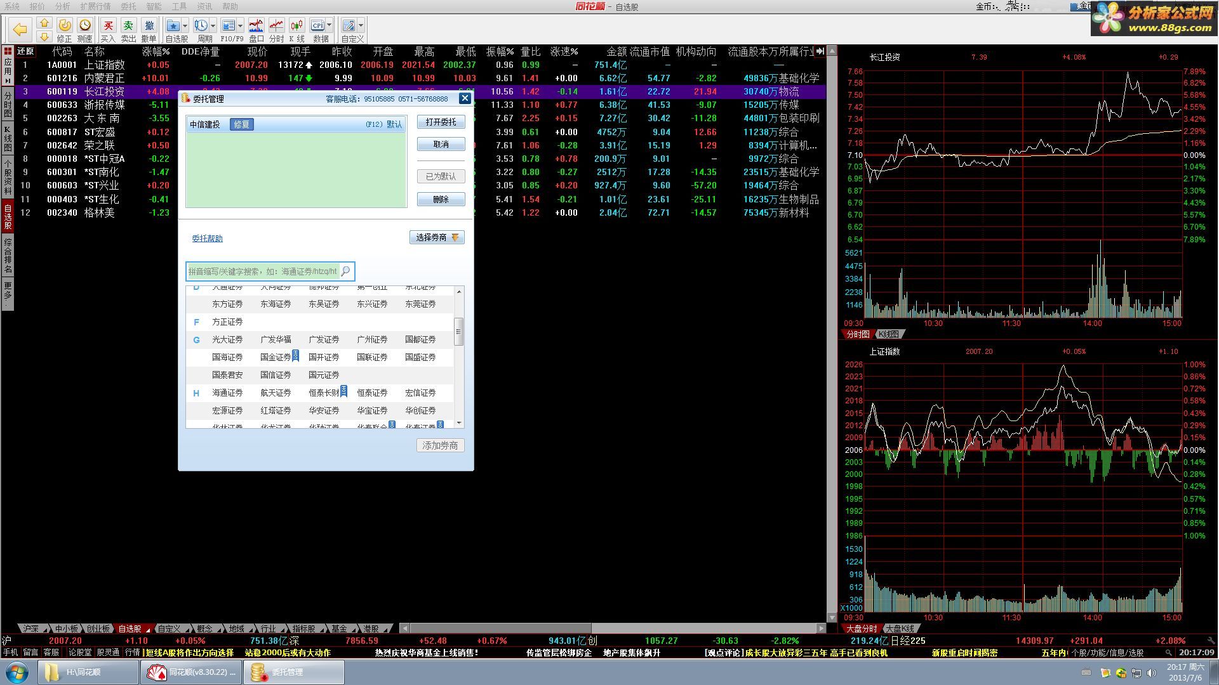Expand the 沪深 bottom tab arrow
This screenshot has width=1219, height=685.
44,629
